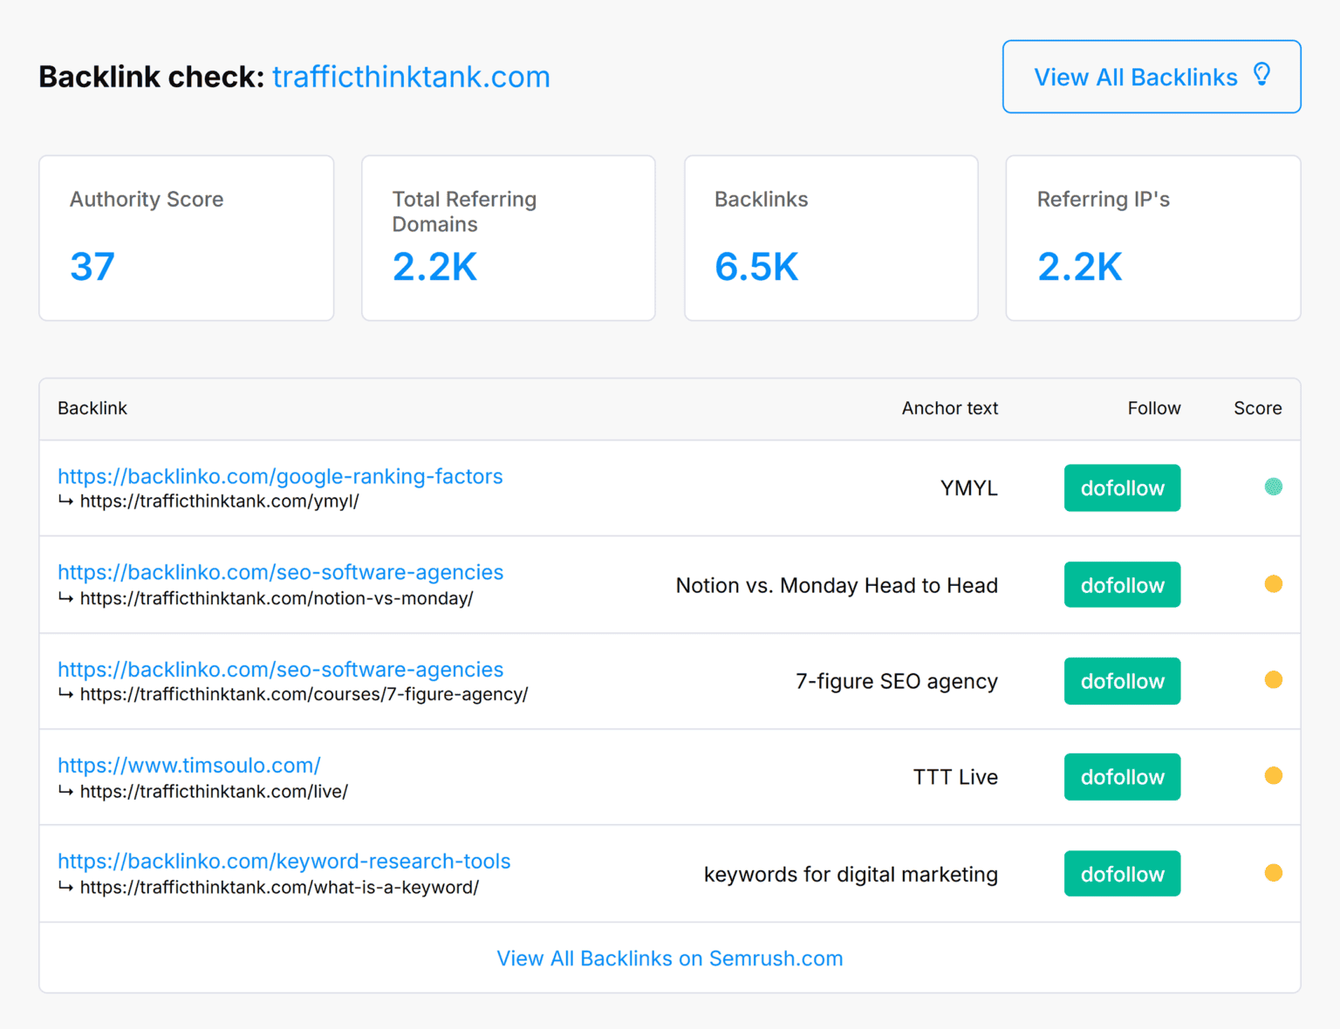Viewport: 1340px width, 1029px height.
Task: Click the green score dot for the YMYL backlink
Action: pos(1274,487)
